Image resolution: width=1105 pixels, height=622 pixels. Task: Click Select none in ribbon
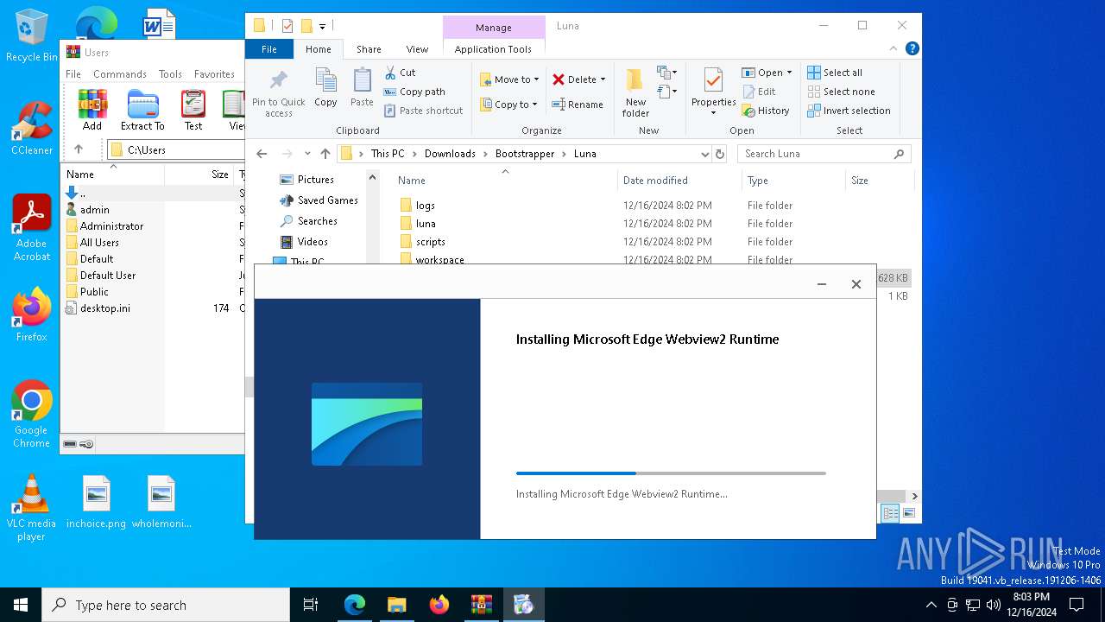click(841, 92)
